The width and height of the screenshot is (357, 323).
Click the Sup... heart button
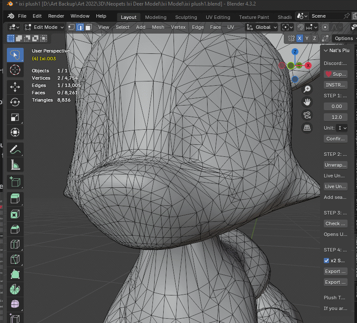tap(335, 74)
